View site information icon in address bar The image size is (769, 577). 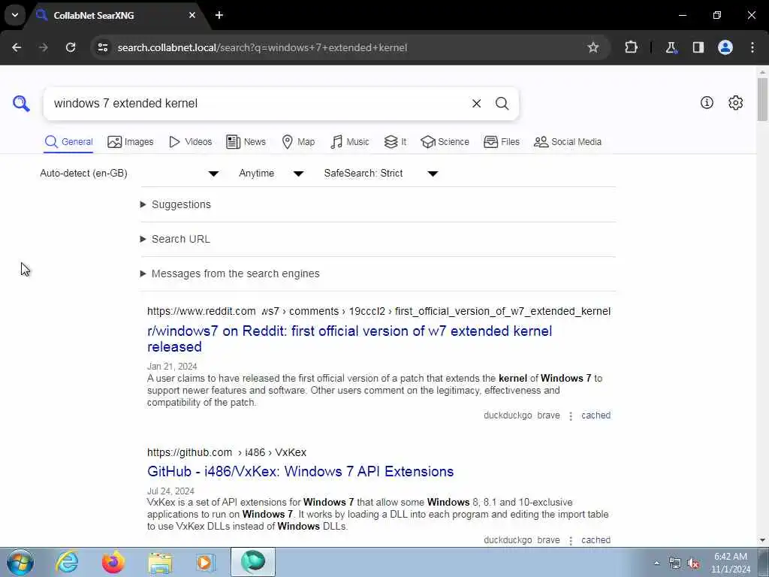pyautogui.click(x=102, y=47)
